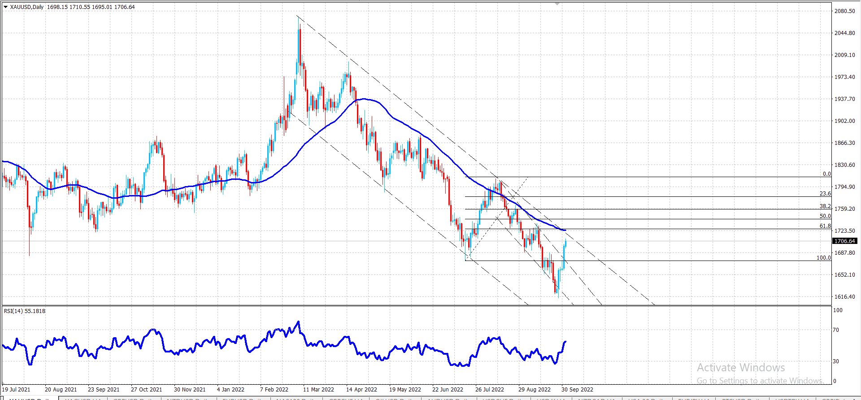Click the 22 Jun 2022 date label

click(x=448, y=390)
